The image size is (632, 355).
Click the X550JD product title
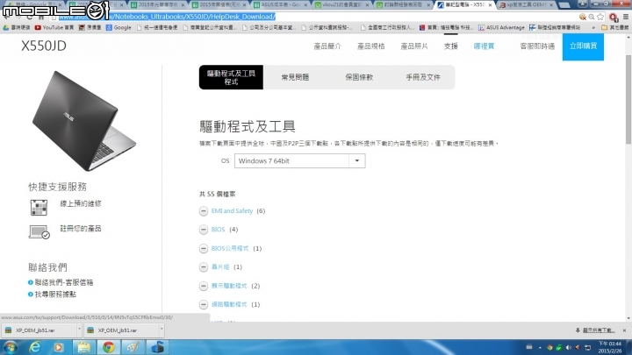(x=44, y=46)
